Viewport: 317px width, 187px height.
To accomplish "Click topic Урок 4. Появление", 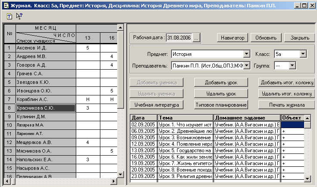I will coord(185,144).
